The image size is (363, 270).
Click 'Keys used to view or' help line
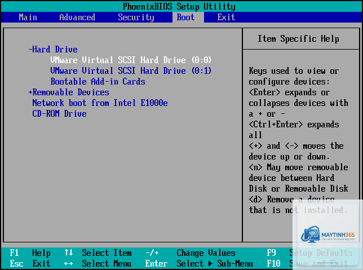(294, 71)
